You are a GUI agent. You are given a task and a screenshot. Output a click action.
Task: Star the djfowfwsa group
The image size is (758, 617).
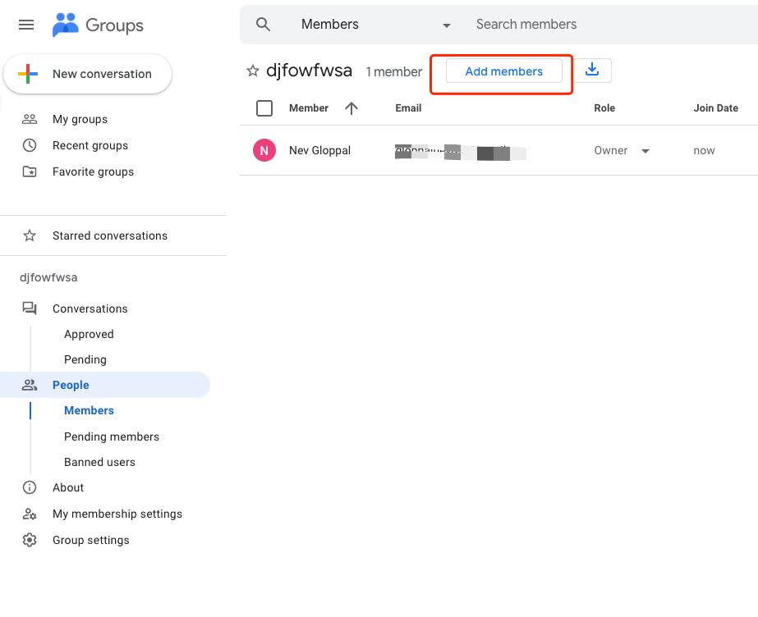[x=253, y=71]
